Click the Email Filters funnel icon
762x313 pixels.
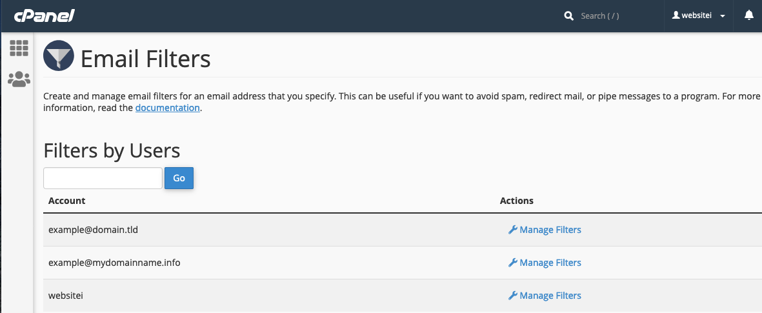pos(59,58)
